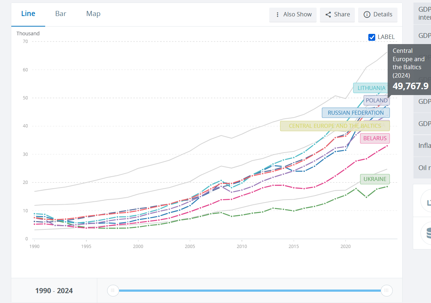Click the y-axis value "40"
431x303 pixels.
click(x=25, y=126)
